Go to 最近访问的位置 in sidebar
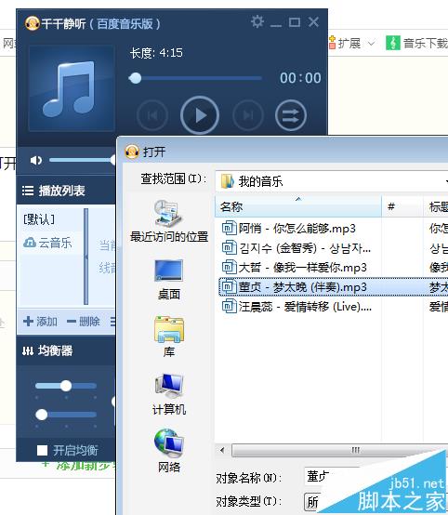 tap(169, 221)
